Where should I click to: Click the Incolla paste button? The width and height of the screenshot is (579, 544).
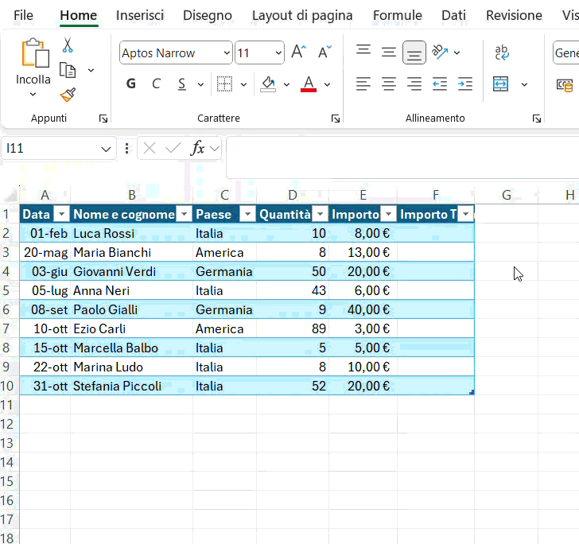point(33,54)
